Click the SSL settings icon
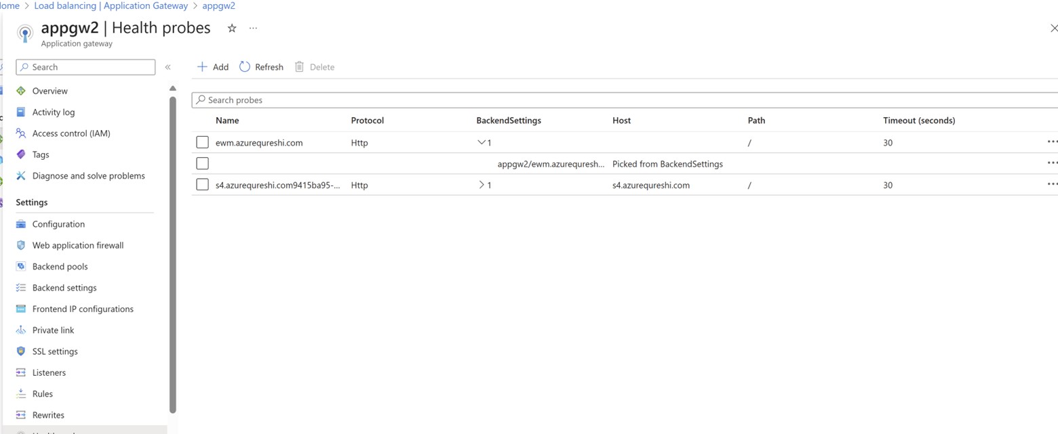 (21, 351)
